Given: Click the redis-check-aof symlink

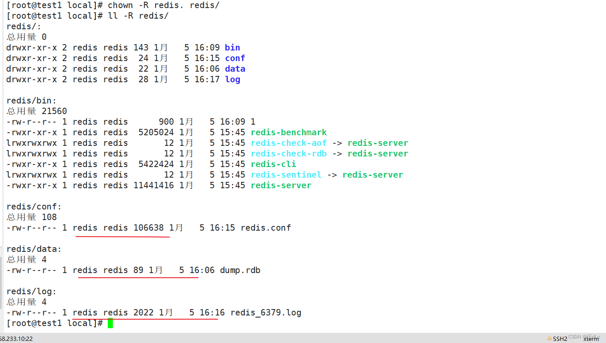Looking at the screenshot, I should click(x=289, y=143).
